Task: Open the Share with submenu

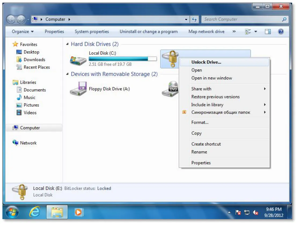Action: [224, 89]
